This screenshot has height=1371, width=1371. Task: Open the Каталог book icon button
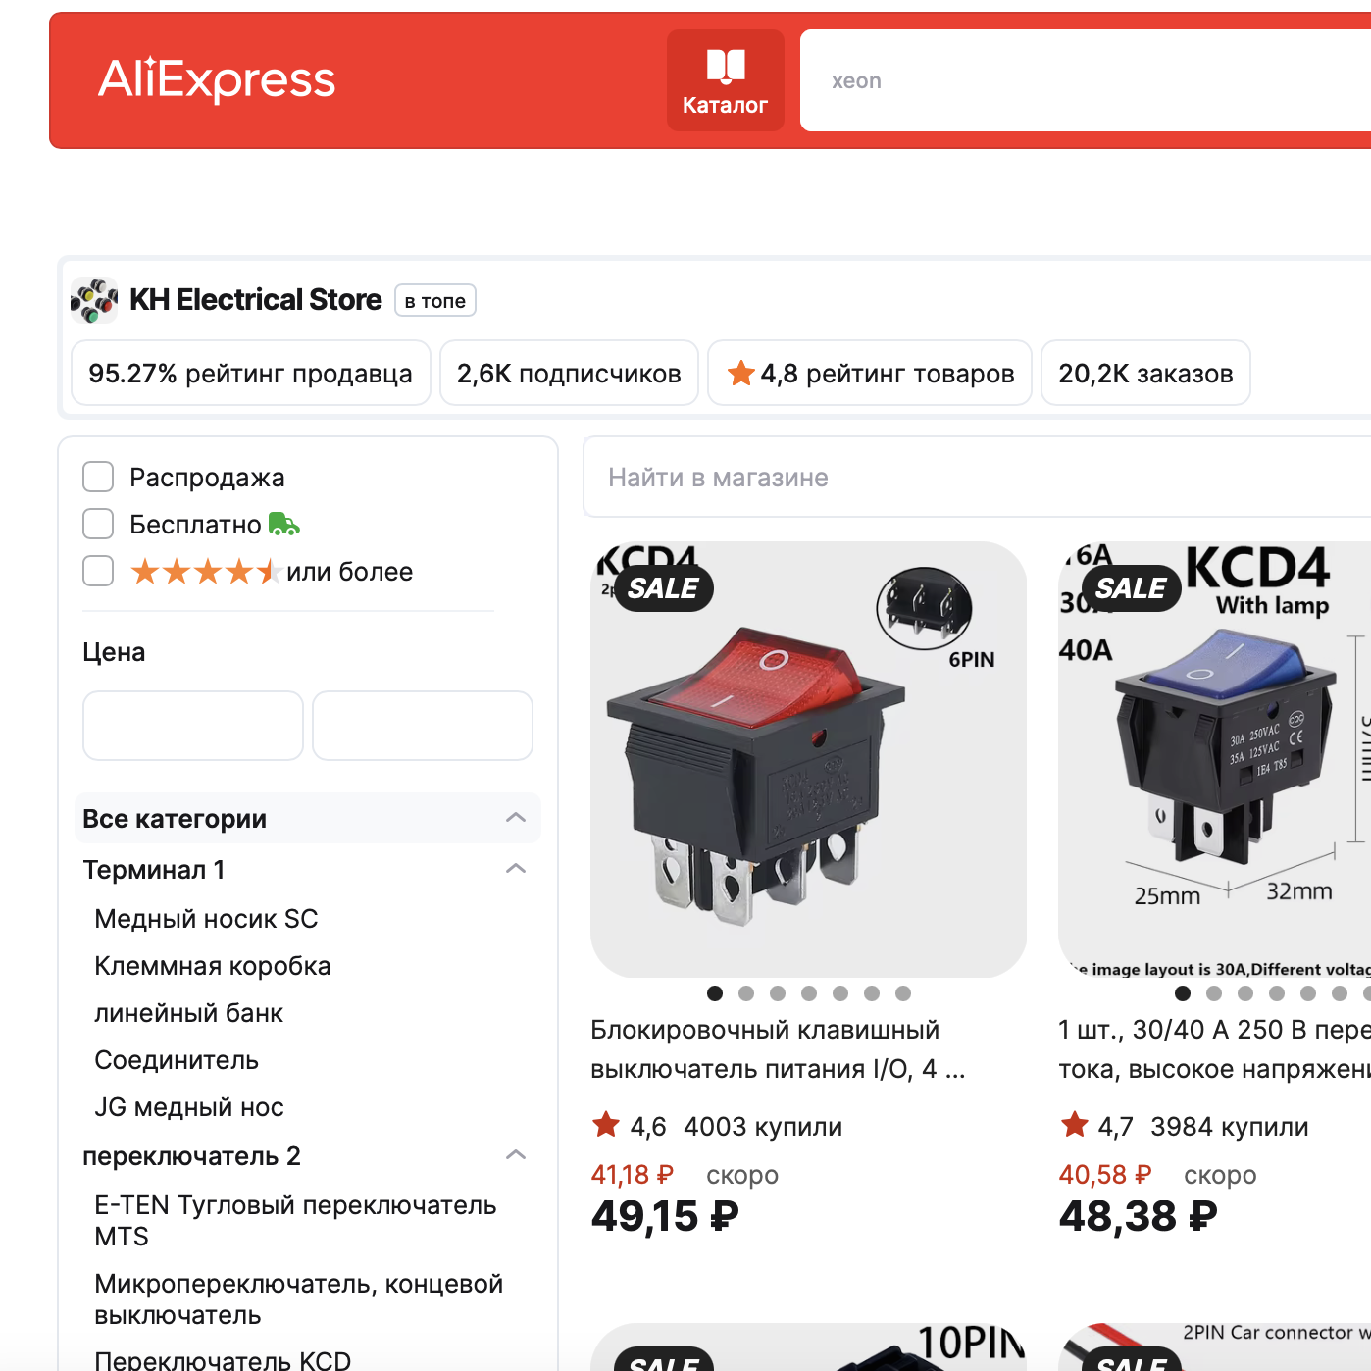click(x=726, y=80)
